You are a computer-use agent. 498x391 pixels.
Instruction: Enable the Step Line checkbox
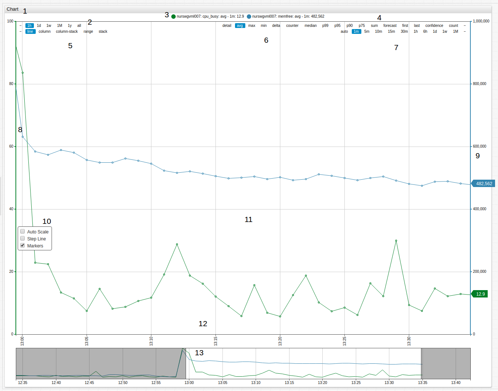[22, 238]
